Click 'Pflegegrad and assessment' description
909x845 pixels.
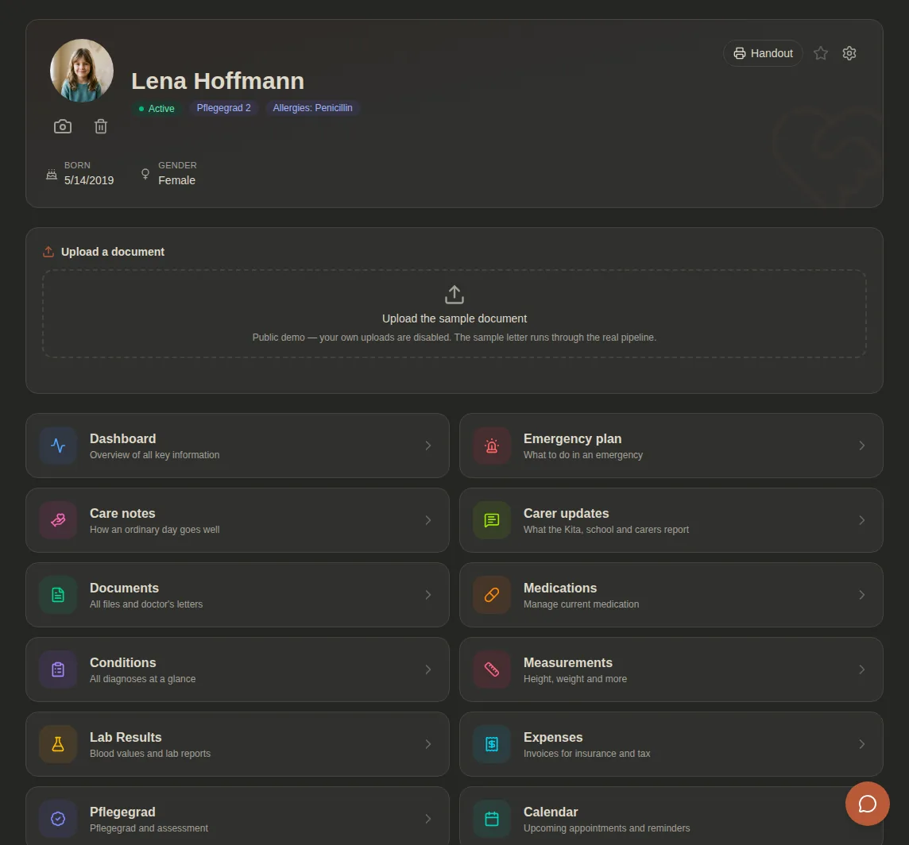(x=149, y=828)
